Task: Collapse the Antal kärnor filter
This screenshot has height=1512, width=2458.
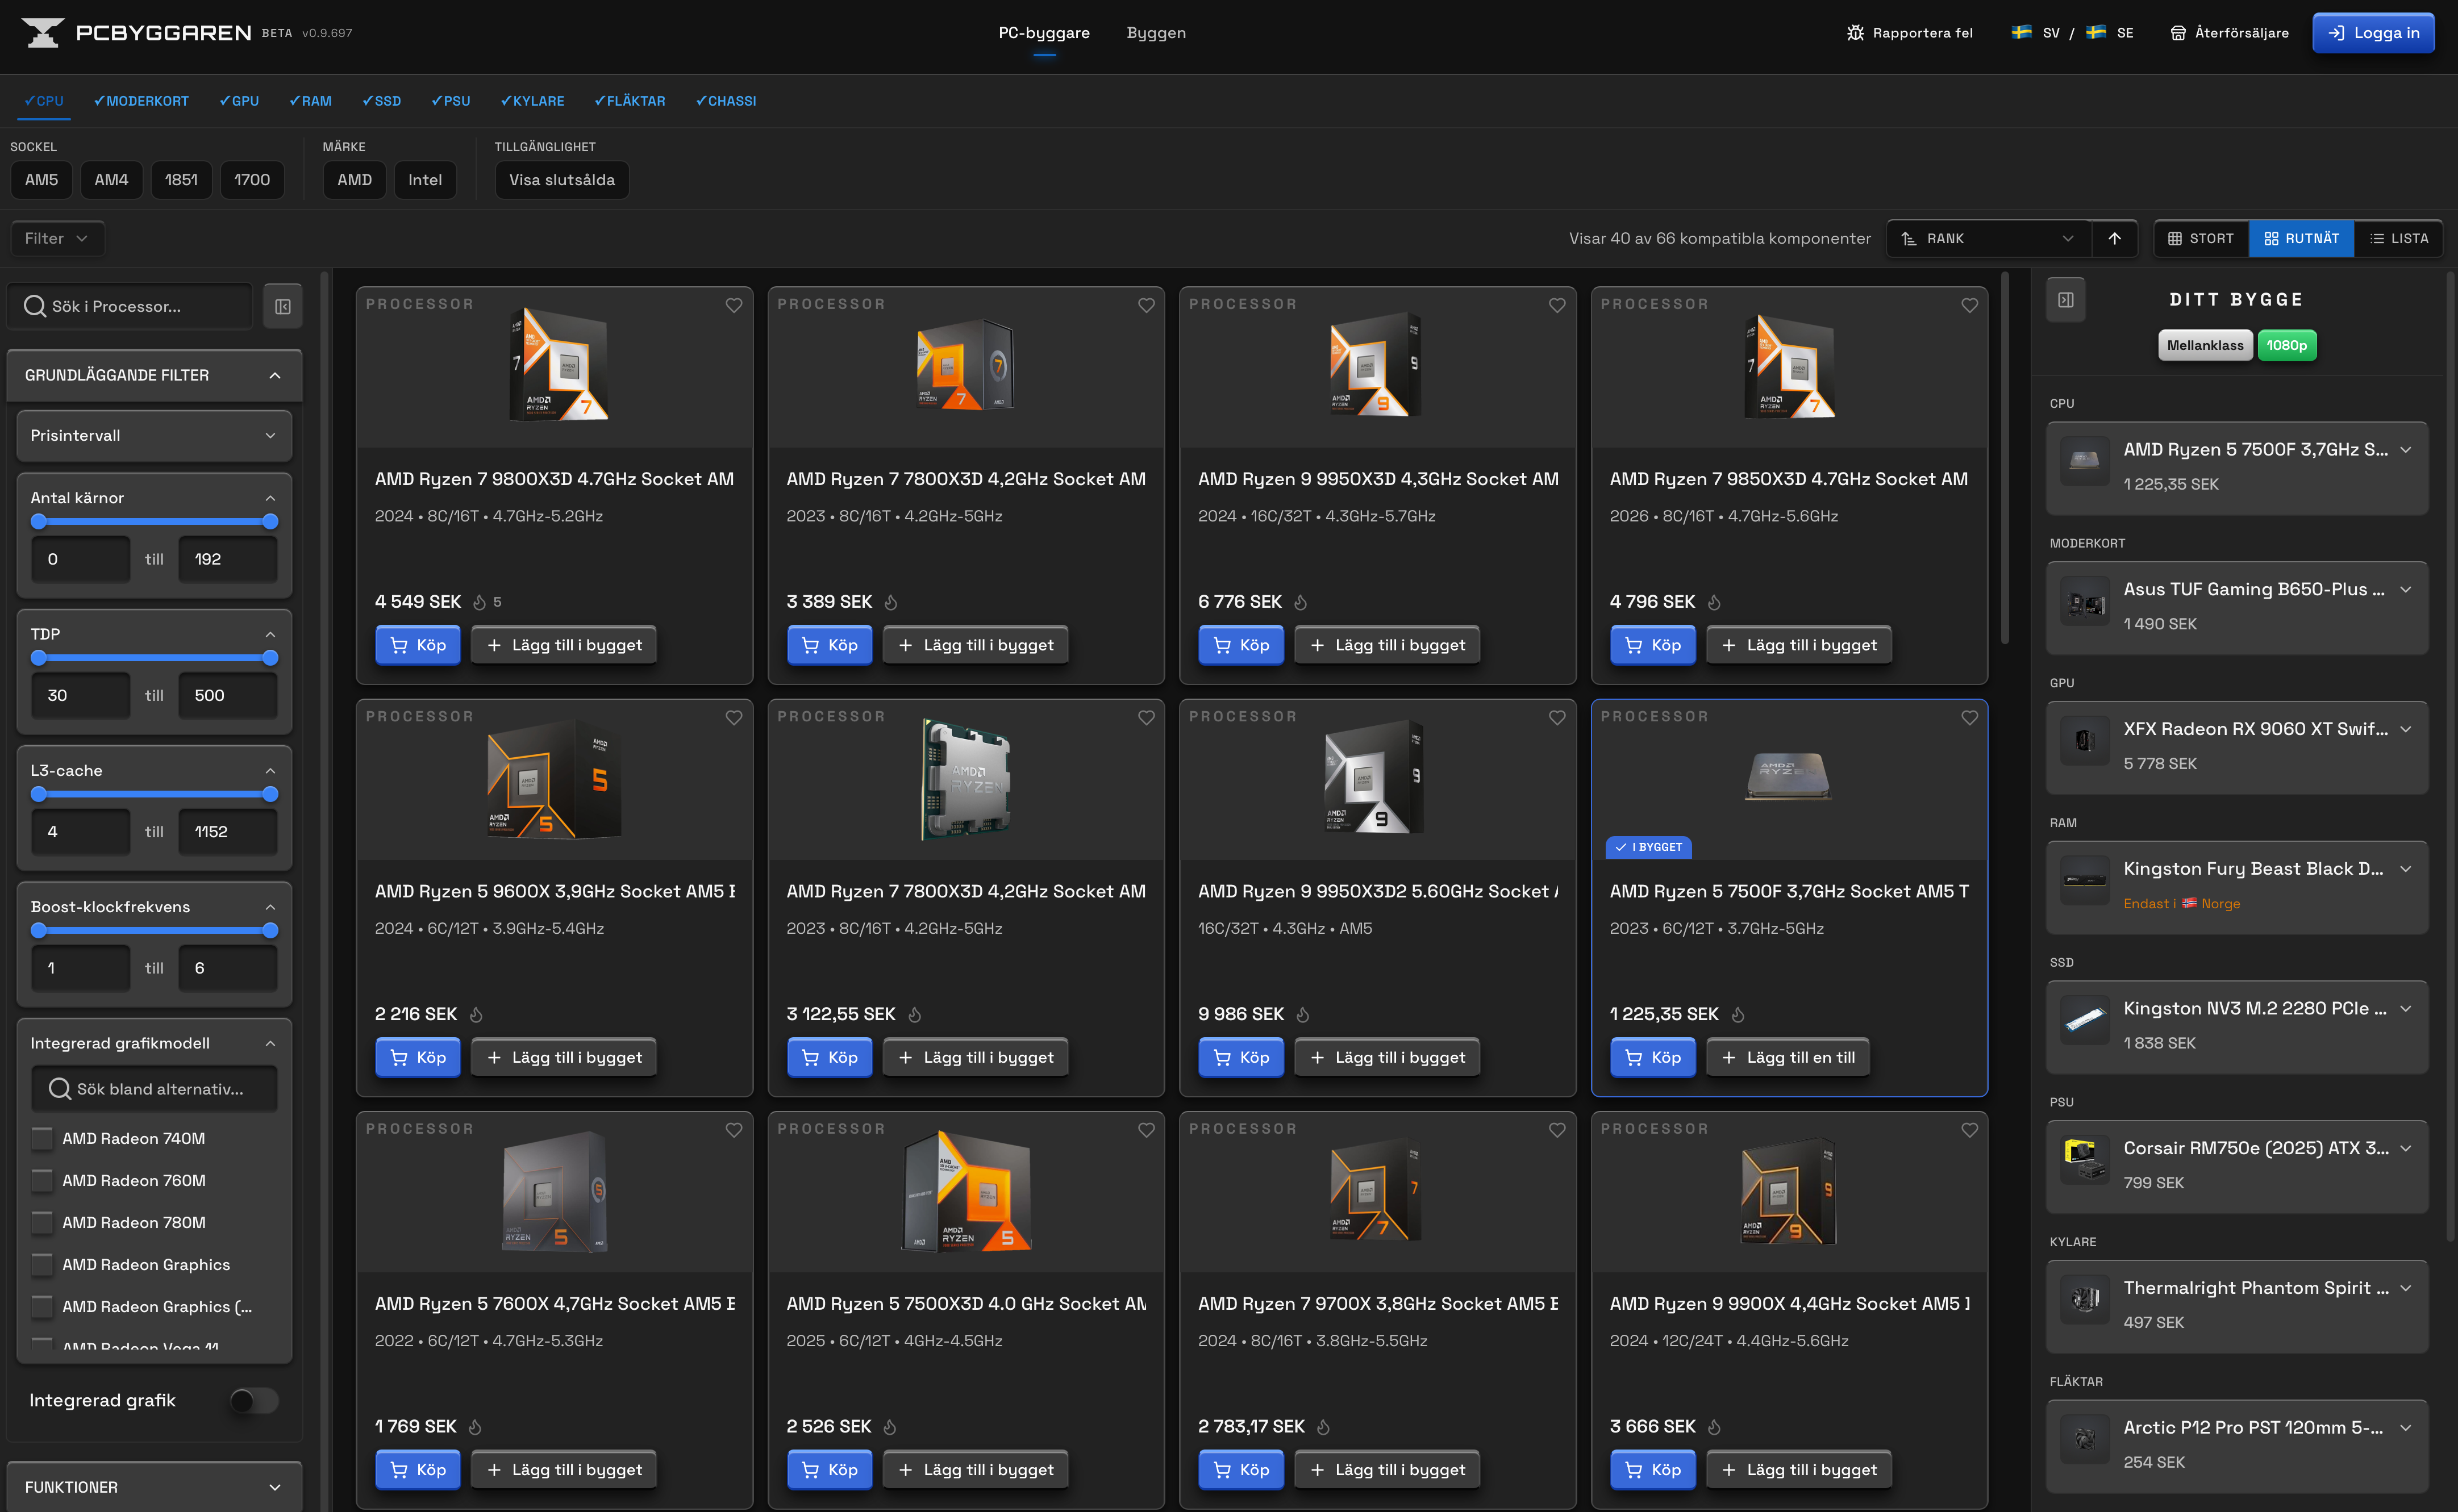Action: [x=270, y=498]
